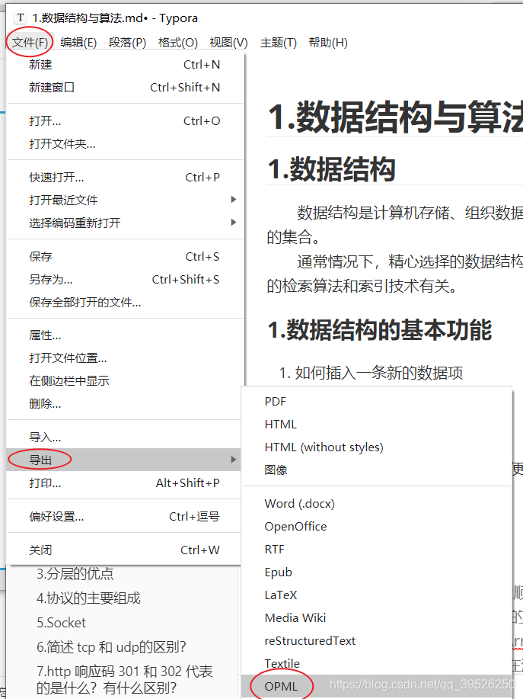523x699 pixels.
Task: Select HTML (without styles) export
Action: pyautogui.click(x=377, y=447)
